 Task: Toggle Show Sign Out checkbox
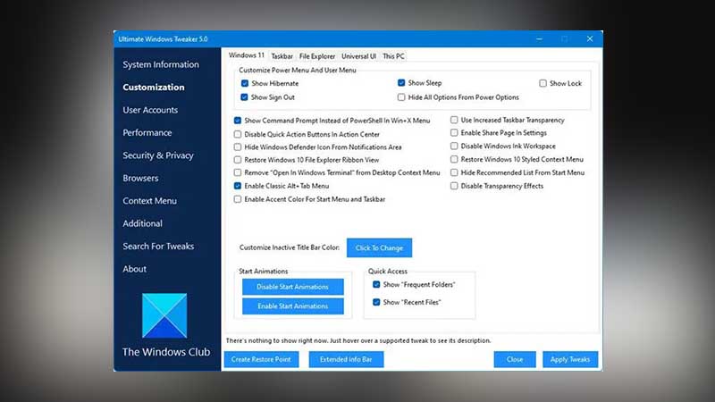(x=244, y=97)
